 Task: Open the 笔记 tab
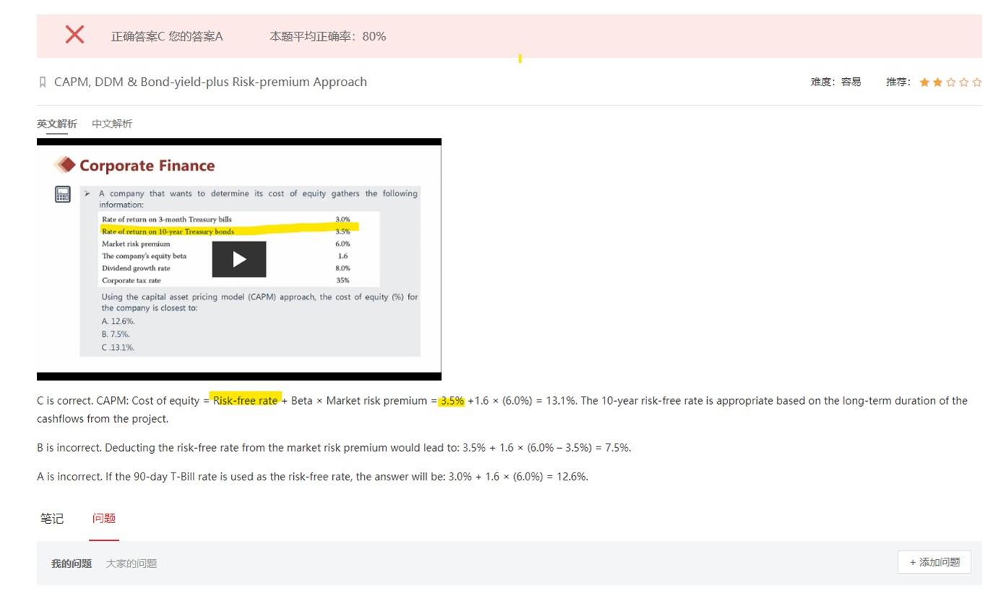[52, 519]
